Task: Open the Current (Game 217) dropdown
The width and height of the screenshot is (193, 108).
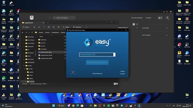Action: pyautogui.click(x=97, y=55)
